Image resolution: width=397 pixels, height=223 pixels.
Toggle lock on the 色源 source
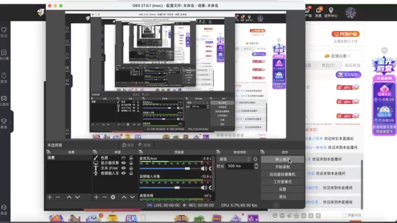(131, 158)
